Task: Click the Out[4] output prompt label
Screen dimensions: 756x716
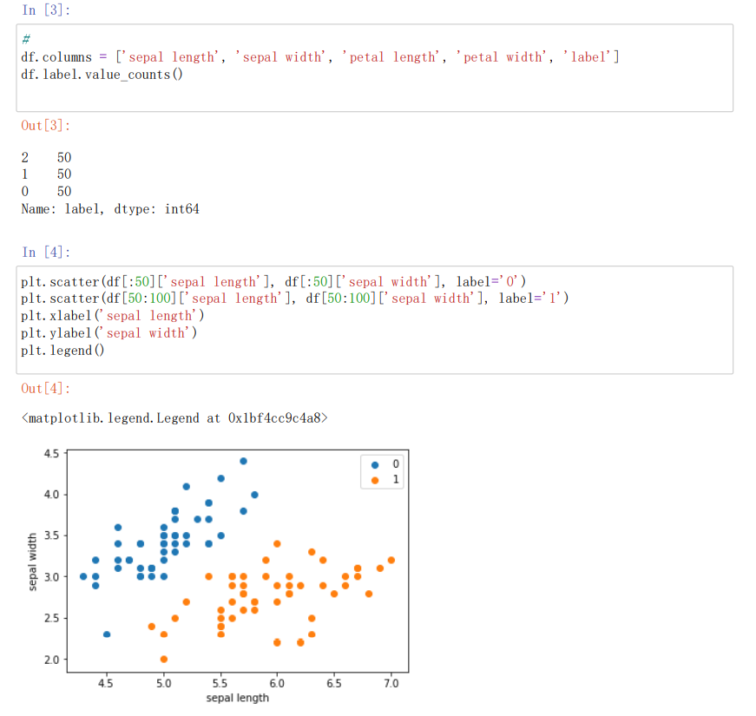Action: click(x=46, y=388)
